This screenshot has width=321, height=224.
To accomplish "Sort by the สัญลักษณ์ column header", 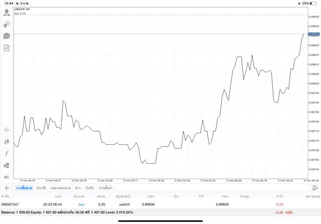I will pyautogui.click(x=123, y=196).
